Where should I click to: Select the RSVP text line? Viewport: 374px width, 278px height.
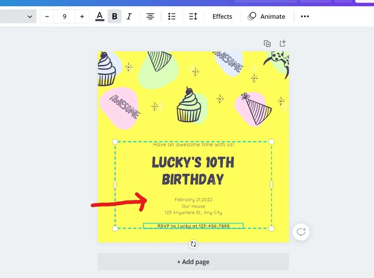pyautogui.click(x=193, y=226)
